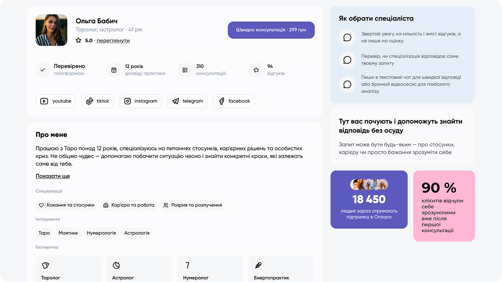502x282 pixels.
Task: Click the tarot cards icon above 'Торолог'
Action: pos(45,266)
